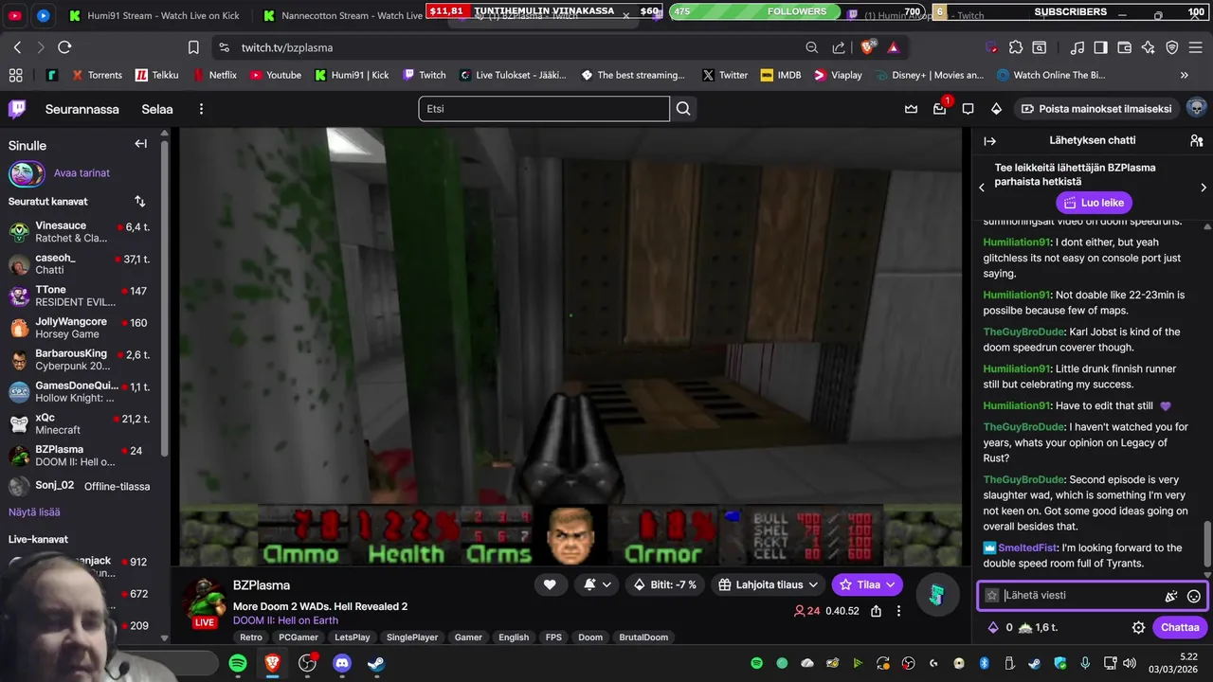Click the search magnifier button
Image resolution: width=1213 pixels, height=682 pixels.
tap(683, 109)
